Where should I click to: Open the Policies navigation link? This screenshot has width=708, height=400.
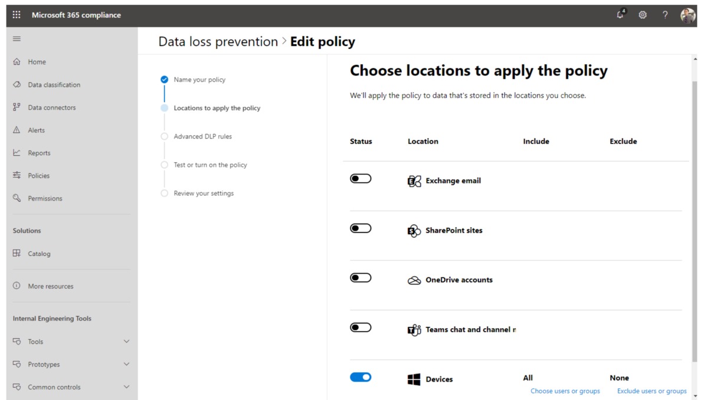pos(38,176)
